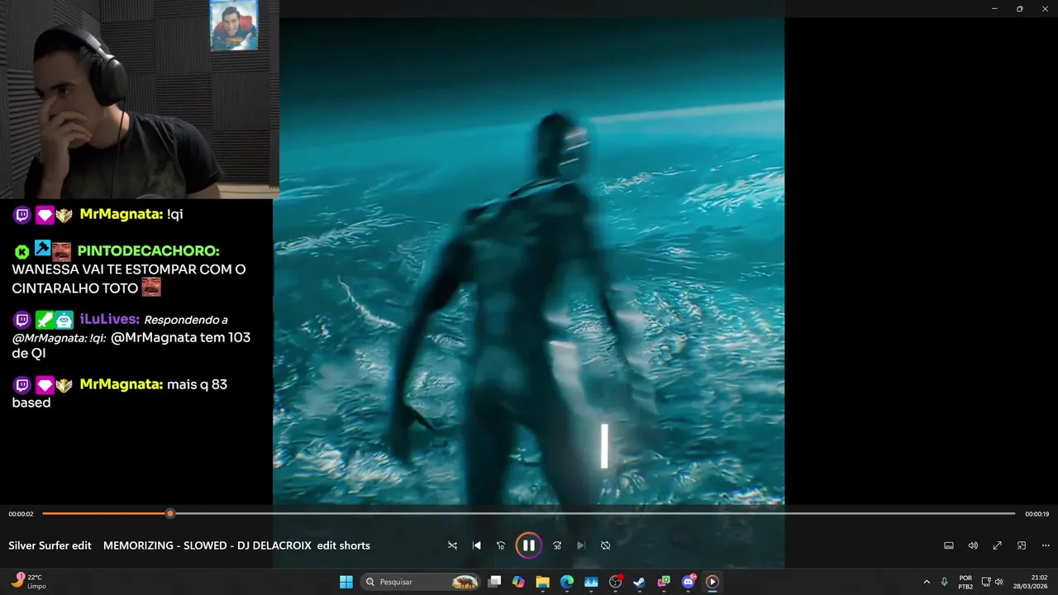Screen dimensions: 1058x595
Task: Go to the previous track
Action: [x=476, y=545]
